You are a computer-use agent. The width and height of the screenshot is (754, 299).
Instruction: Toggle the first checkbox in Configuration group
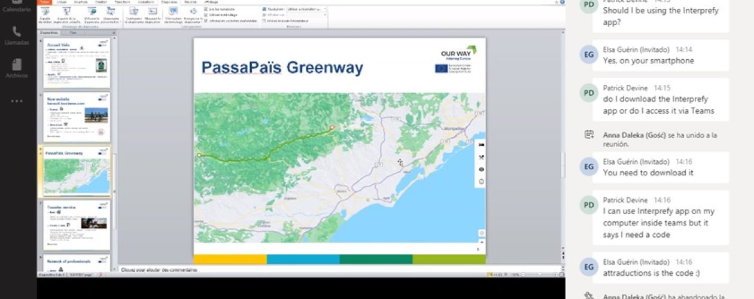tap(206, 10)
